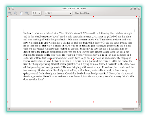Image resolution: width=148 pixels, height=118 pixels.
Task: Toggle Use Quad View
Action: (82, 13)
